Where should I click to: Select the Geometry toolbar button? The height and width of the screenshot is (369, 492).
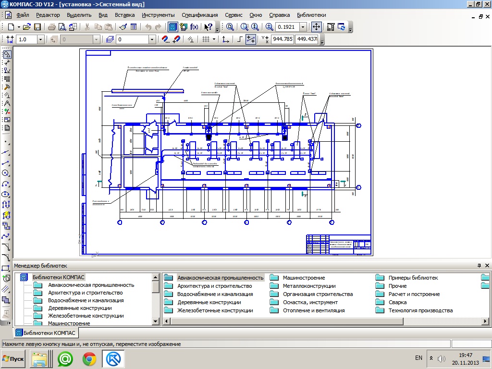(x=7, y=54)
